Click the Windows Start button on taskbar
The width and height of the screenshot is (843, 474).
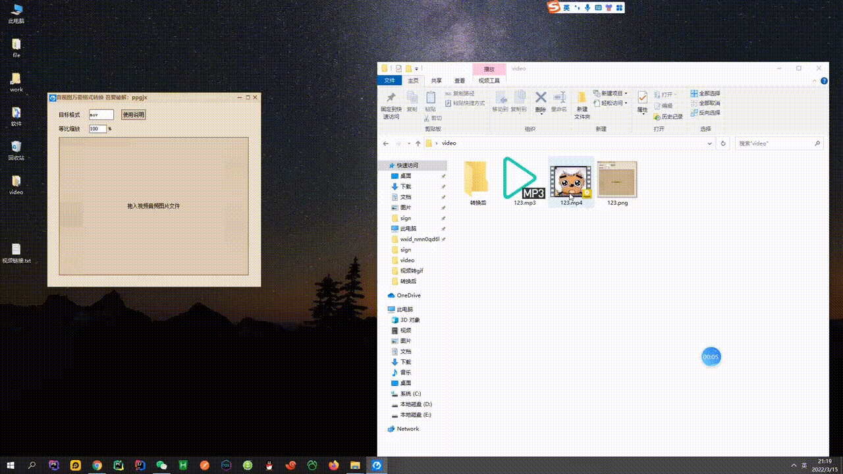[x=11, y=465]
